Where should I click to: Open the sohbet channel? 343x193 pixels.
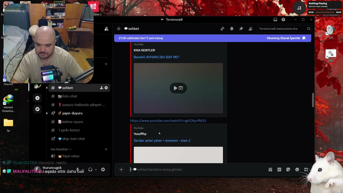[x=79, y=88]
